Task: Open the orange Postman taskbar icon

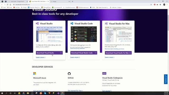Action: pos(41,93)
